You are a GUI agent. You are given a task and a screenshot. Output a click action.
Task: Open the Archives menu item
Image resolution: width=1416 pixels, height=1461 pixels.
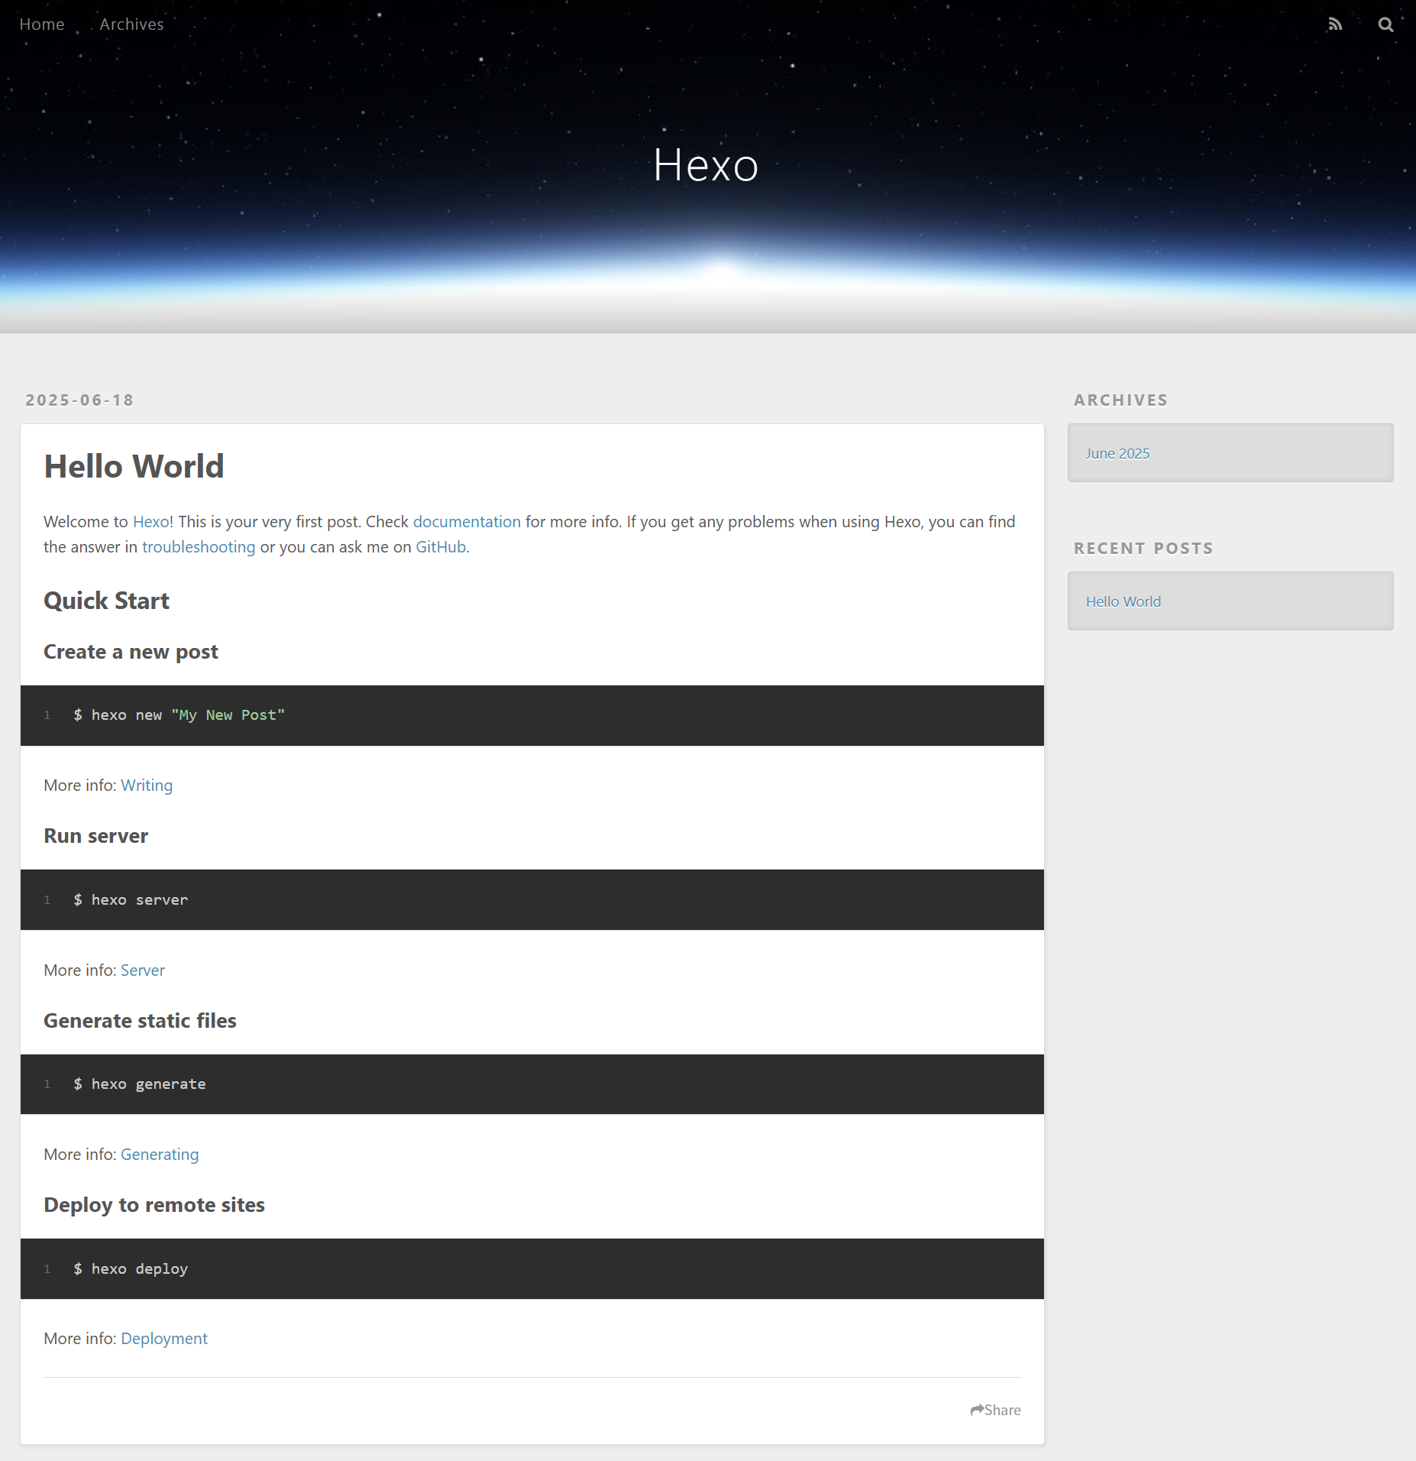[131, 24]
